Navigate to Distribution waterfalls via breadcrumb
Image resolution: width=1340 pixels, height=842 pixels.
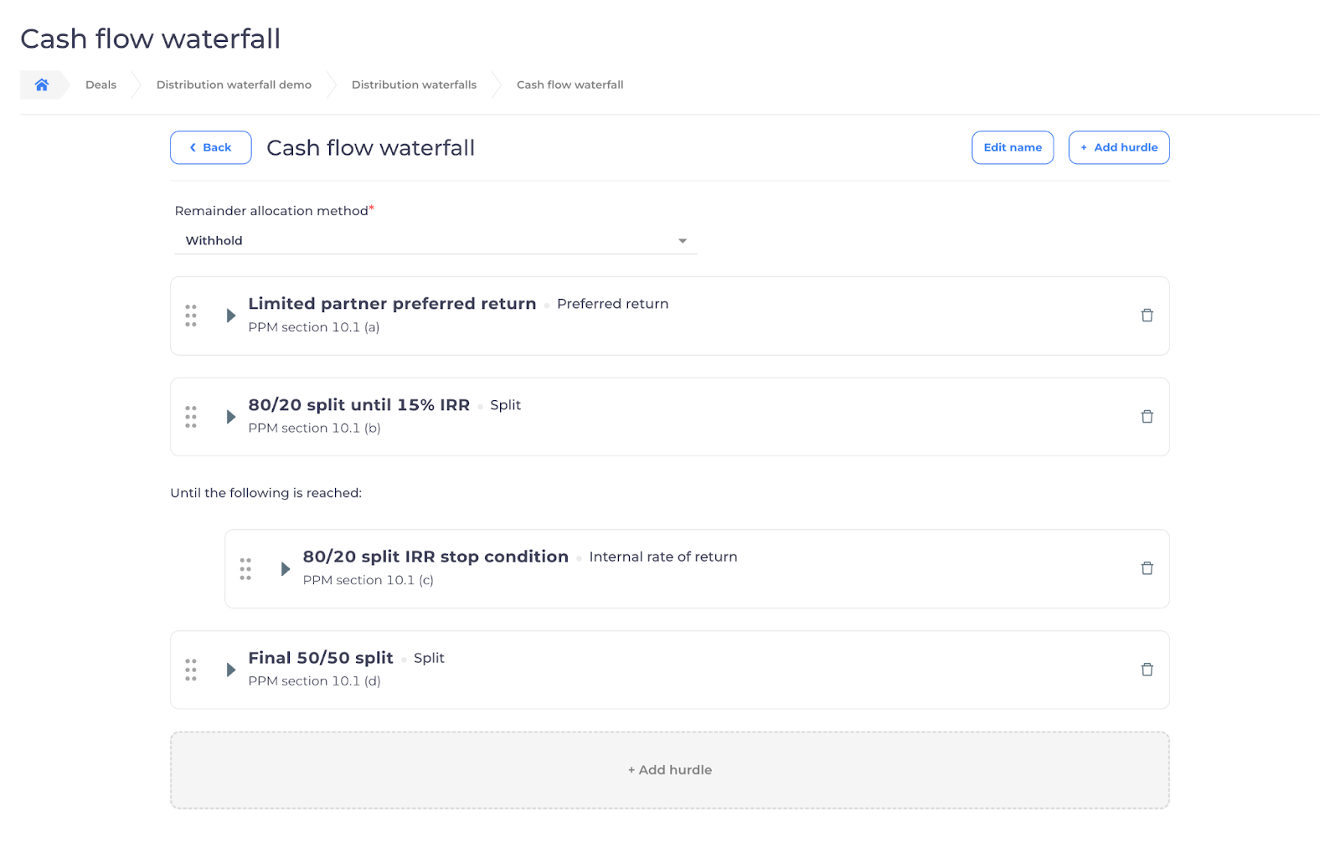click(x=414, y=85)
